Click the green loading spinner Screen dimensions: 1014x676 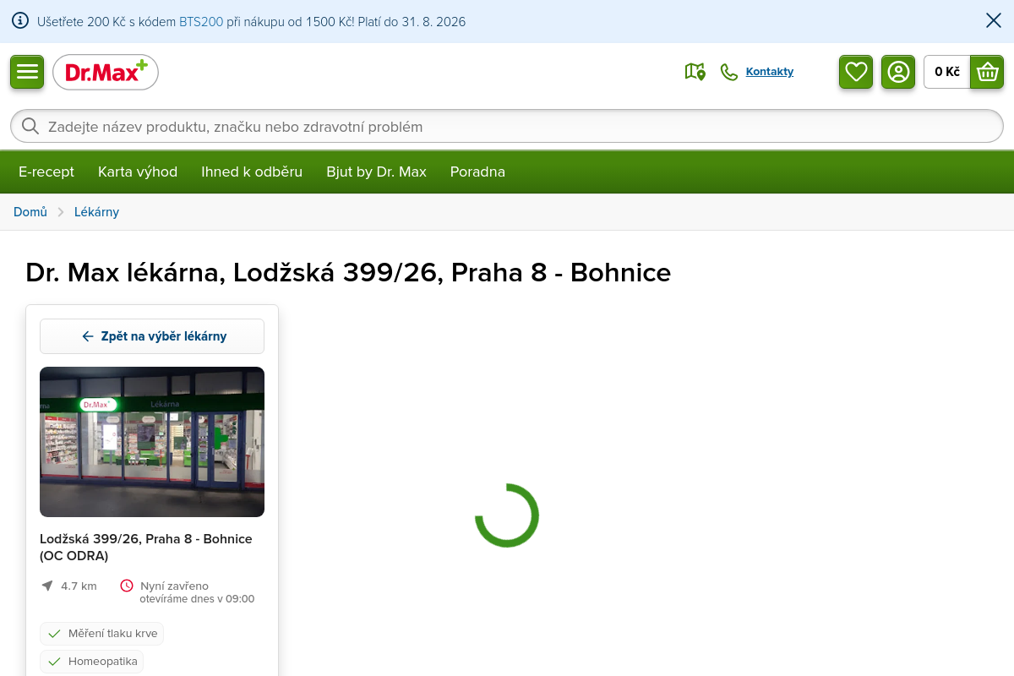pyautogui.click(x=507, y=515)
